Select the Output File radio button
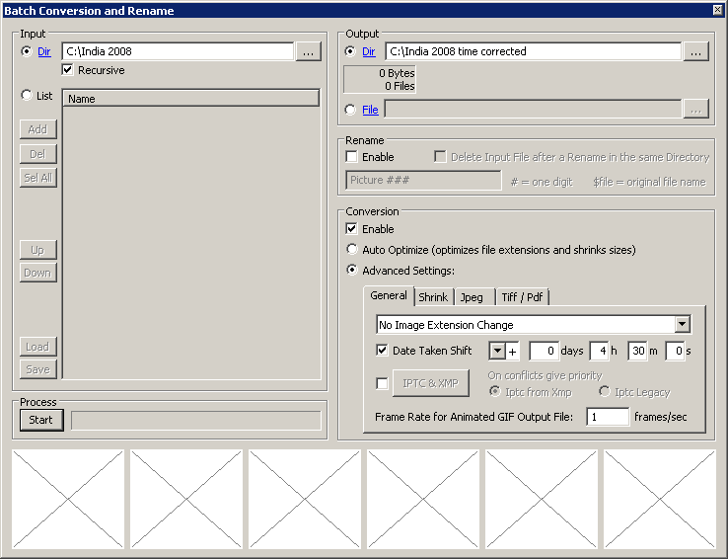Screen dimensions: 728x559 tap(350, 110)
